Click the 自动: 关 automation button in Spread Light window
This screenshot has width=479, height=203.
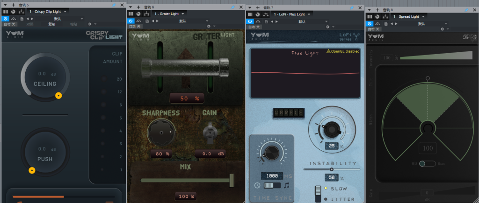(374, 29)
